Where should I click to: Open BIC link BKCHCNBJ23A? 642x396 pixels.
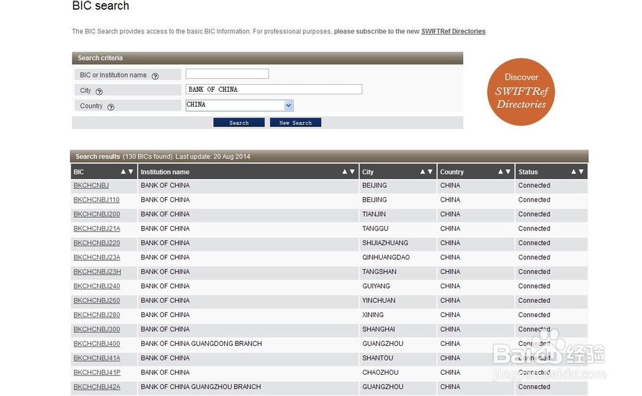[97, 257]
